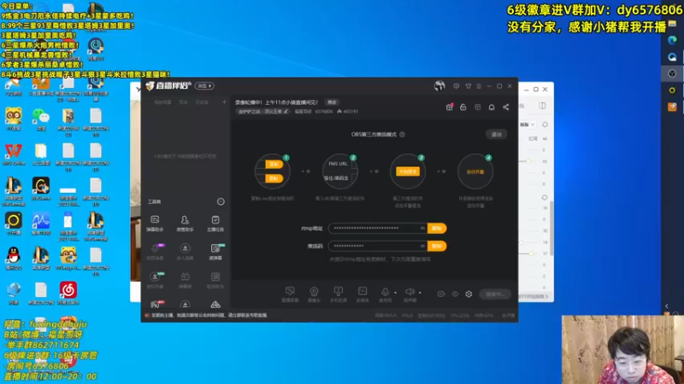This screenshot has height=384, width=684.
Task: Click the Edge icon in right sidebar
Action: (x=672, y=40)
